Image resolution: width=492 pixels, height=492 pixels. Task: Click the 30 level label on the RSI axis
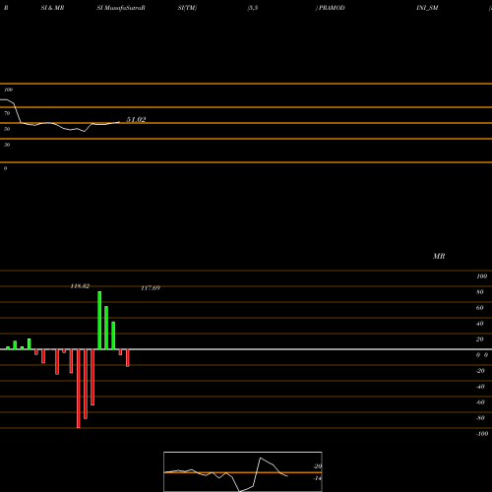(x=7, y=145)
